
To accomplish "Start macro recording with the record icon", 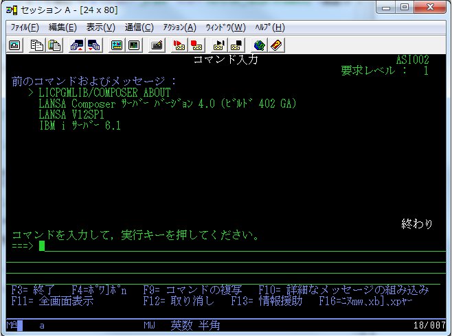I will pyautogui.click(x=180, y=45).
